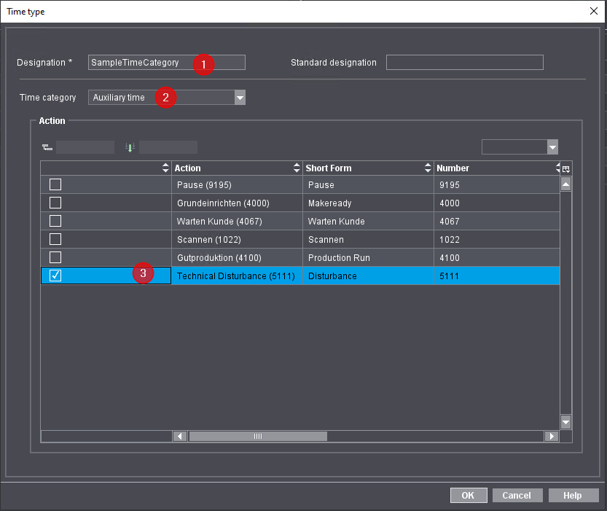Click the filter icon above the table
The image size is (607, 511).
pyautogui.click(x=47, y=147)
